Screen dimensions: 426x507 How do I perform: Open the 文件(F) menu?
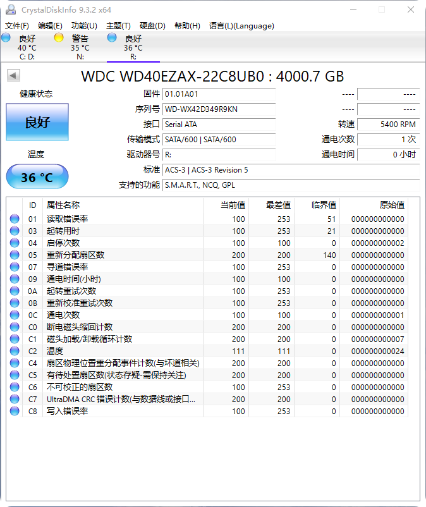coord(17,26)
